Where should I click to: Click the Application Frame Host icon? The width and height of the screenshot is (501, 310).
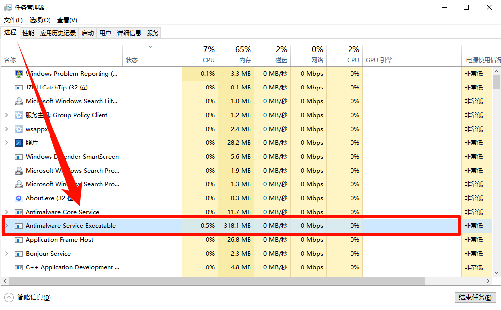point(18,239)
